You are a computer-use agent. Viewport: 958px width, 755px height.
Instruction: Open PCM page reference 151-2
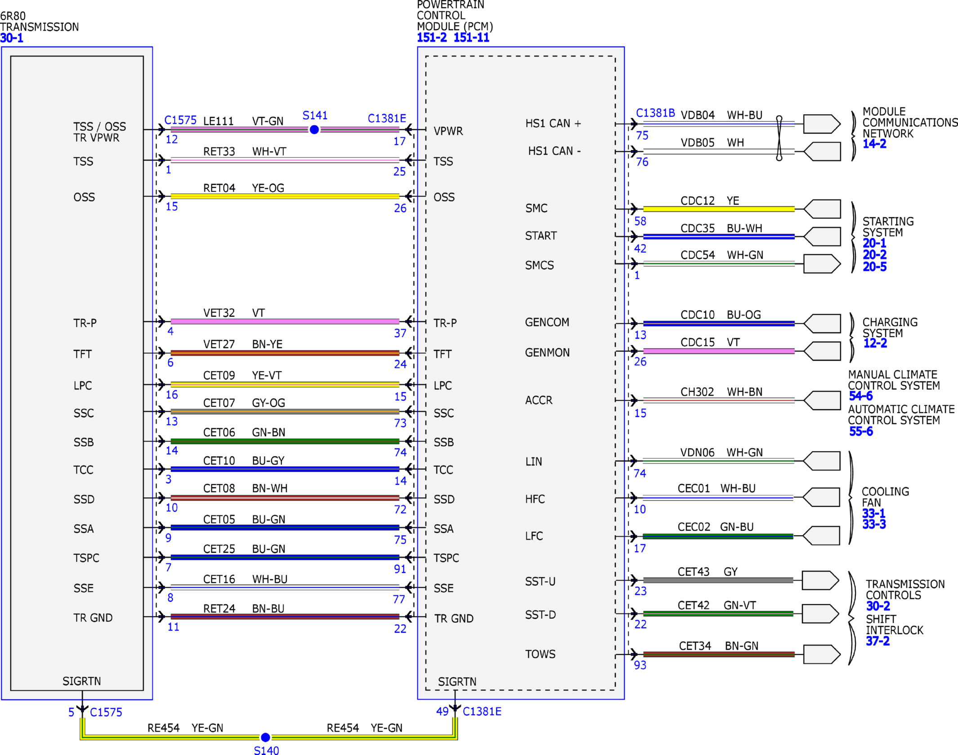[432, 38]
